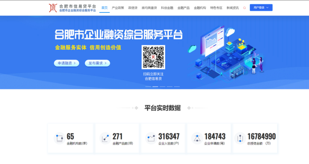This screenshot has height=164, width=309.
Task: Select the last banner carousel indicator
Action: 177,86
